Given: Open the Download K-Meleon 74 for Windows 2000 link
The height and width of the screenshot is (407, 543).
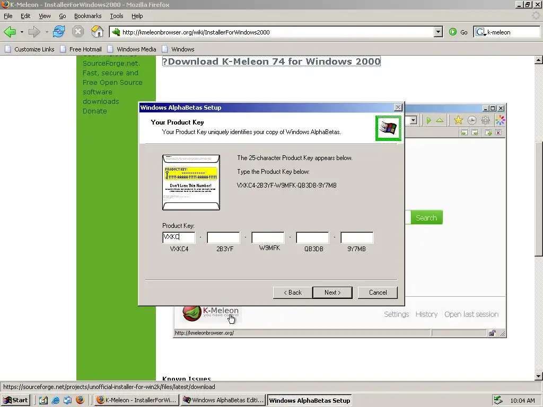Looking at the screenshot, I should pos(271,61).
